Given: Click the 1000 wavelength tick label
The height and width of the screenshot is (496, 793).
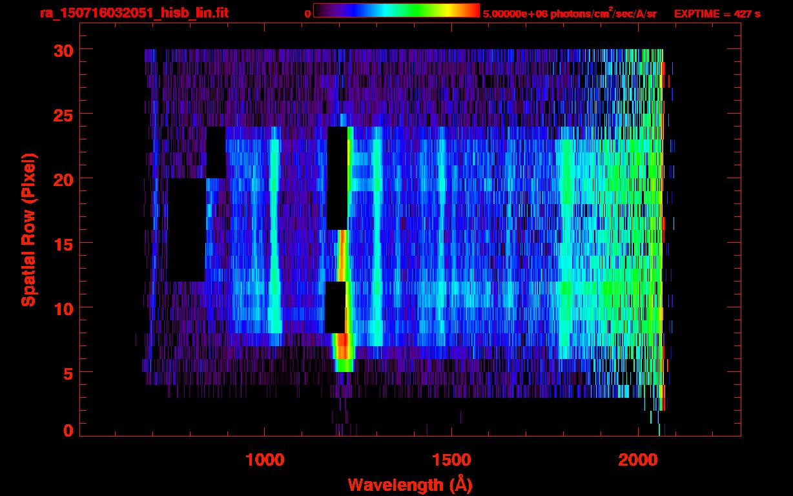Looking at the screenshot, I should [265, 459].
